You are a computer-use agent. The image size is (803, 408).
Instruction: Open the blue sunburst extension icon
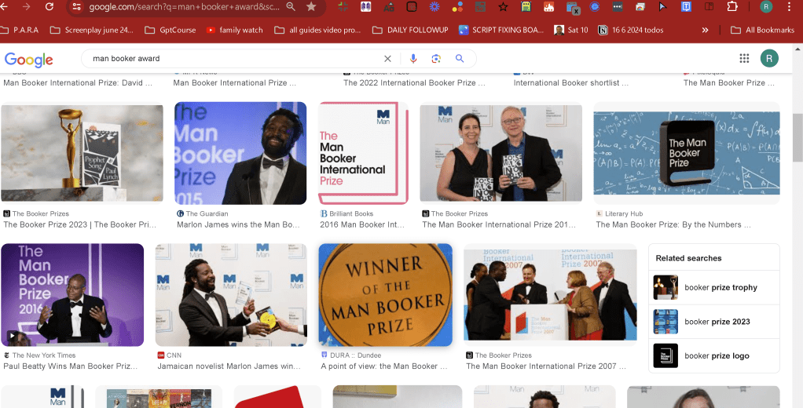click(x=434, y=6)
